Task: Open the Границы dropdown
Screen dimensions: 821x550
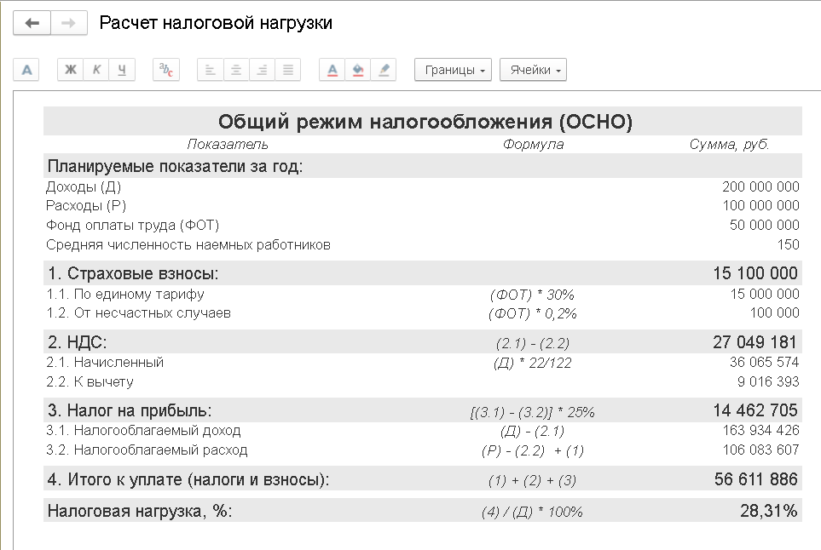Action: [453, 70]
